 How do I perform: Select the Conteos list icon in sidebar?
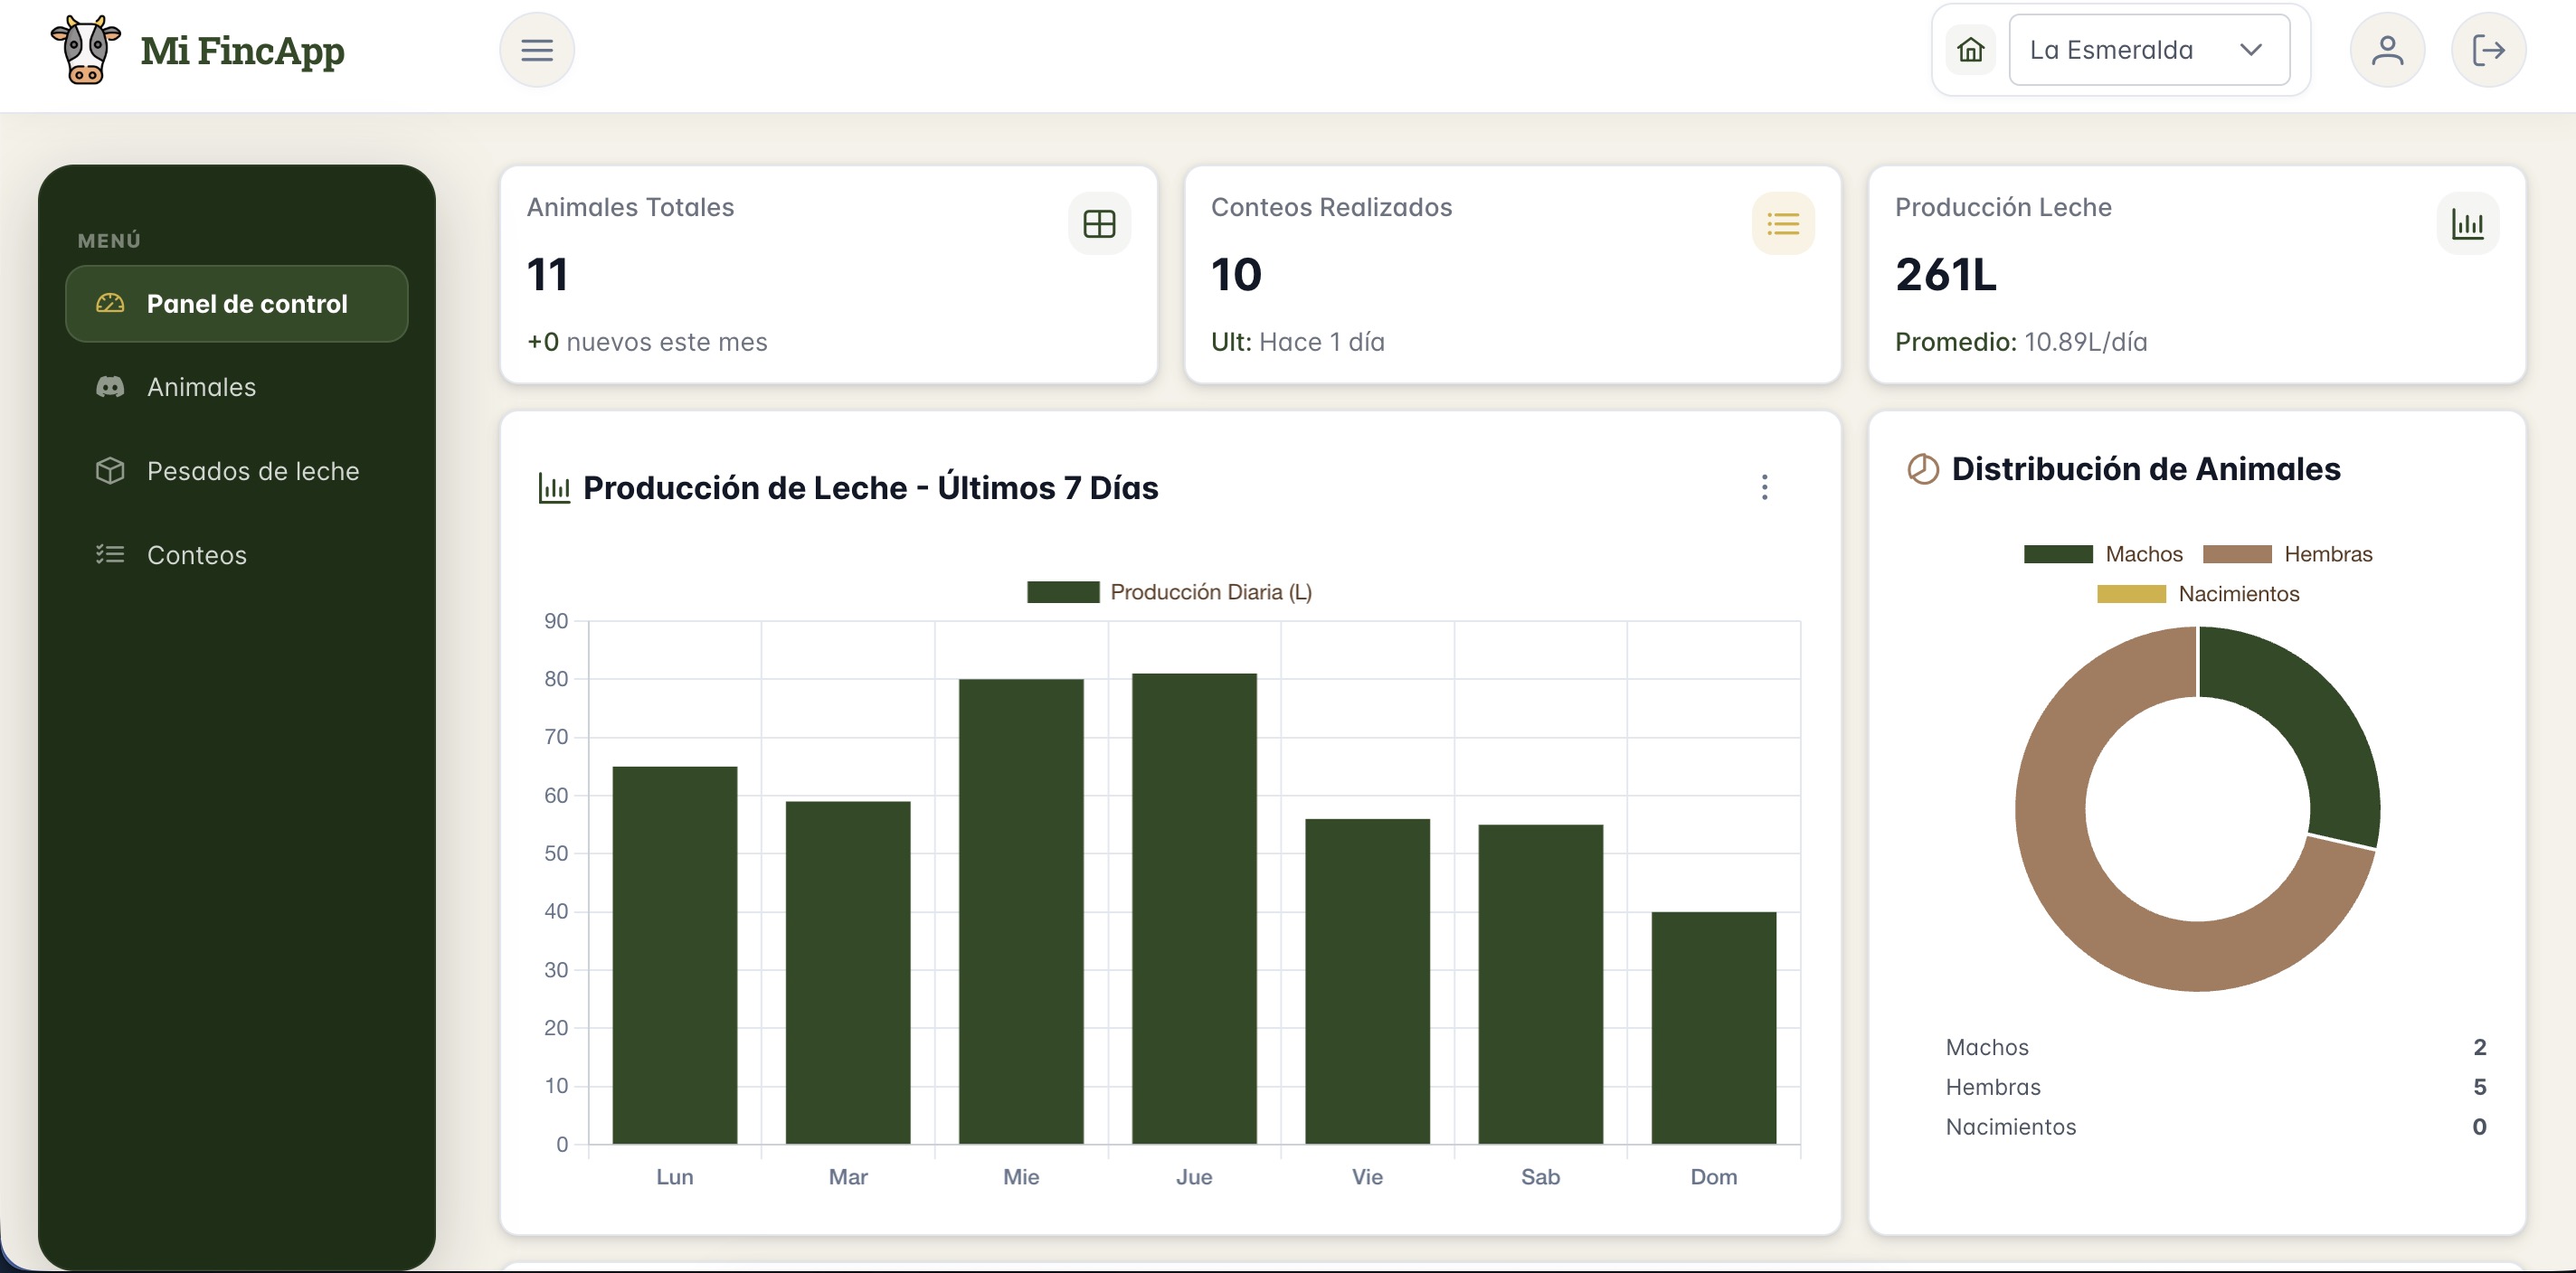point(110,554)
